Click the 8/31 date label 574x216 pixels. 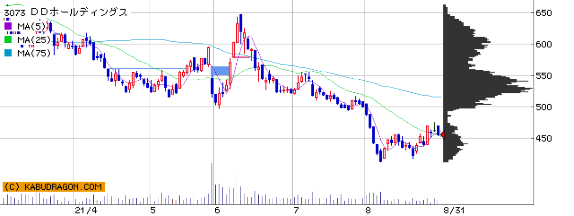[454, 210]
